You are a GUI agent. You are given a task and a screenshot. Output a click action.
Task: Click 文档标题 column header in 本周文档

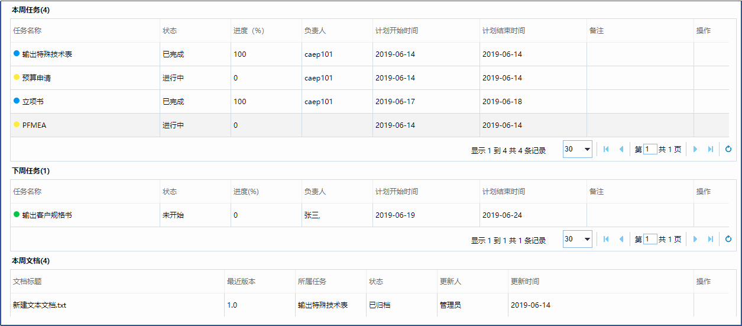click(27, 282)
